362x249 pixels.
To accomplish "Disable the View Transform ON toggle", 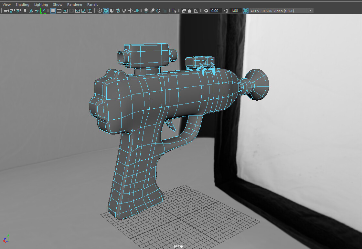I will point(246,10).
